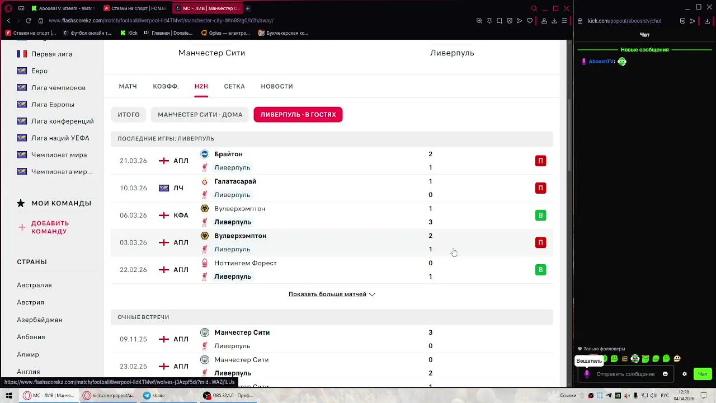
Task: Open emoji picker in chat input
Action: (x=665, y=374)
